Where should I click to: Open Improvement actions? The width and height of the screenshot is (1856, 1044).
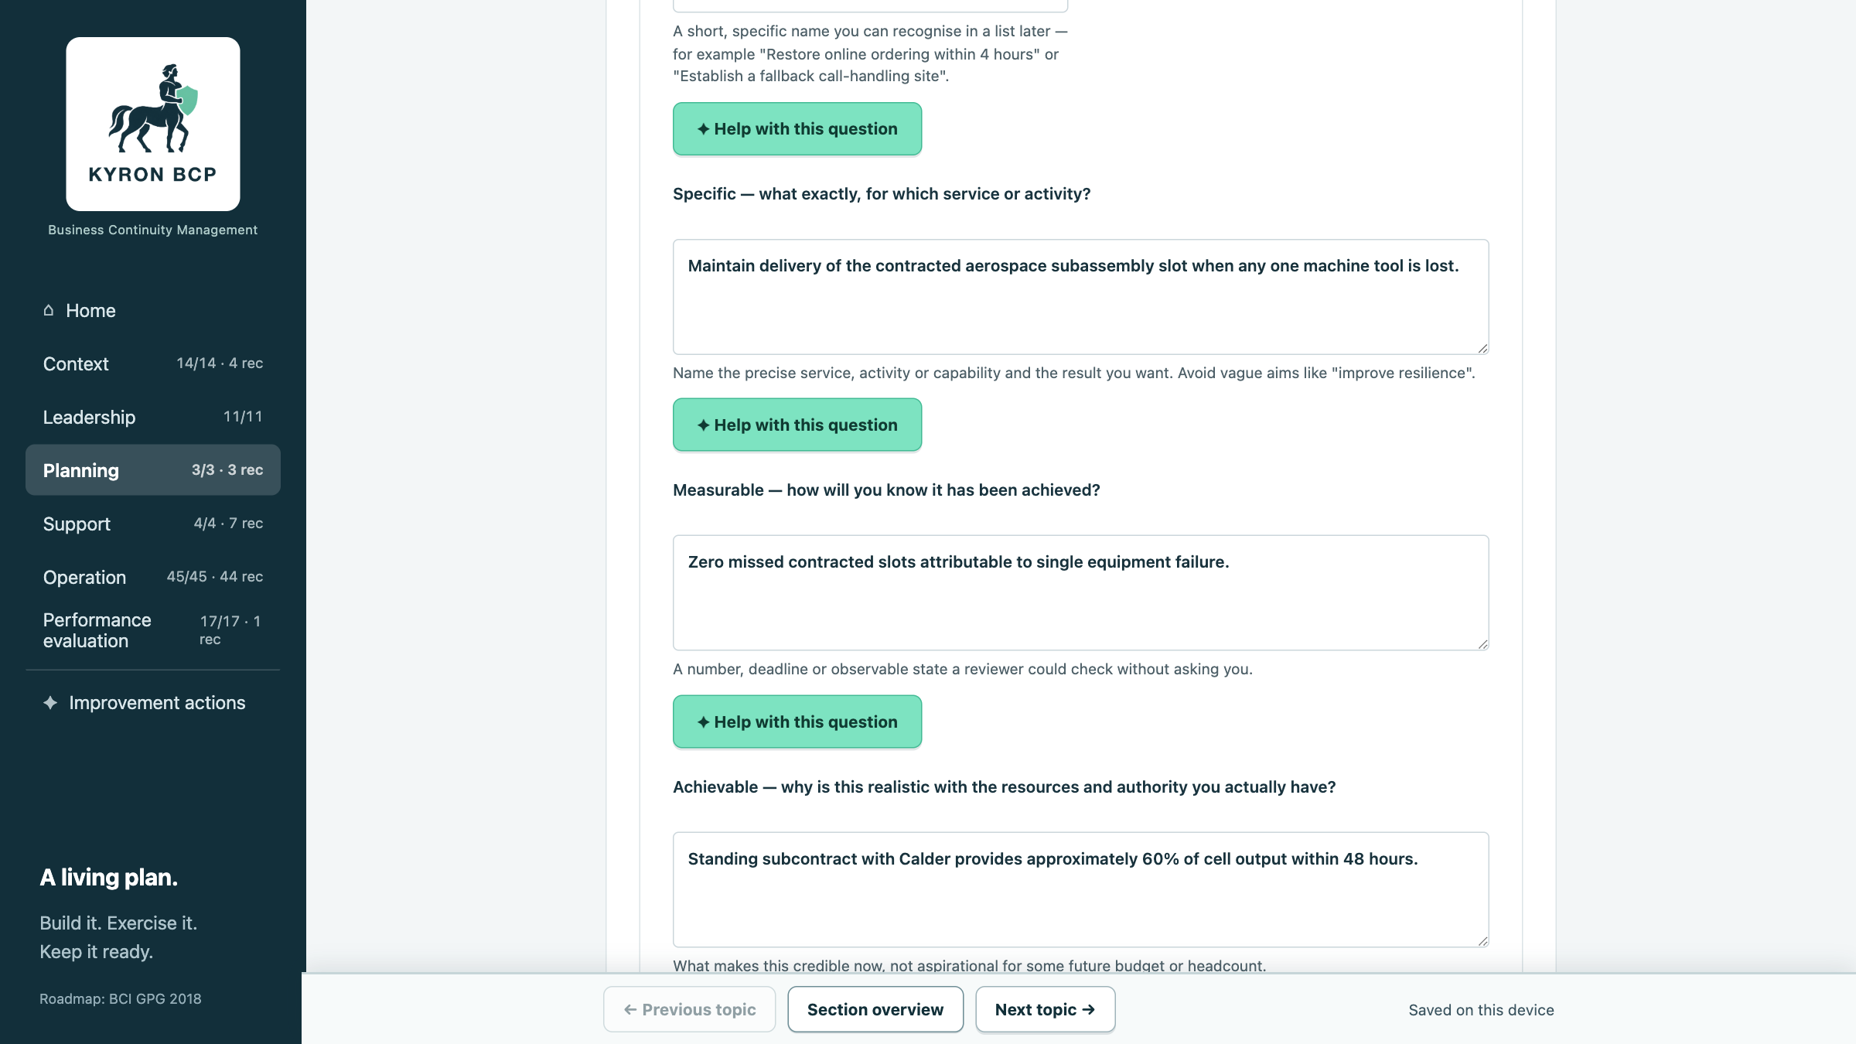pos(153,702)
